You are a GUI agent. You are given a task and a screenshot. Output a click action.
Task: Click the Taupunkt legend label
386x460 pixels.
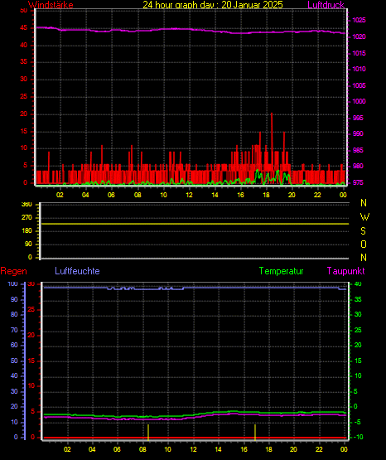click(x=346, y=271)
